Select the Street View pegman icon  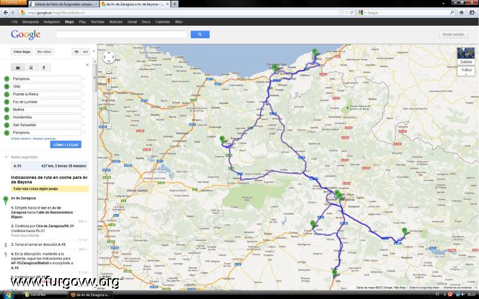109,81
